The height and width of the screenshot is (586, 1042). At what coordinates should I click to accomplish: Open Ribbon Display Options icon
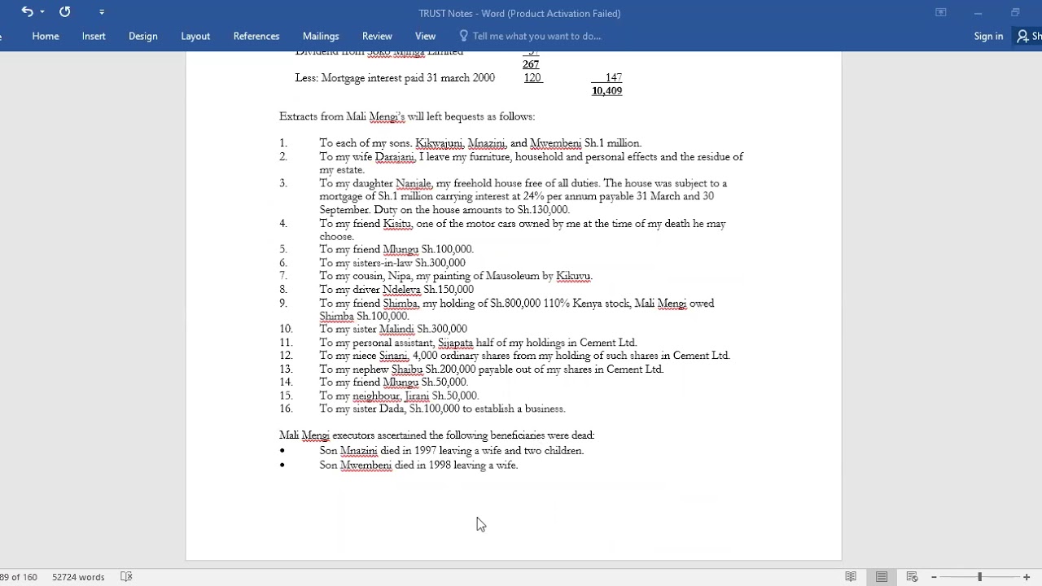click(x=941, y=12)
